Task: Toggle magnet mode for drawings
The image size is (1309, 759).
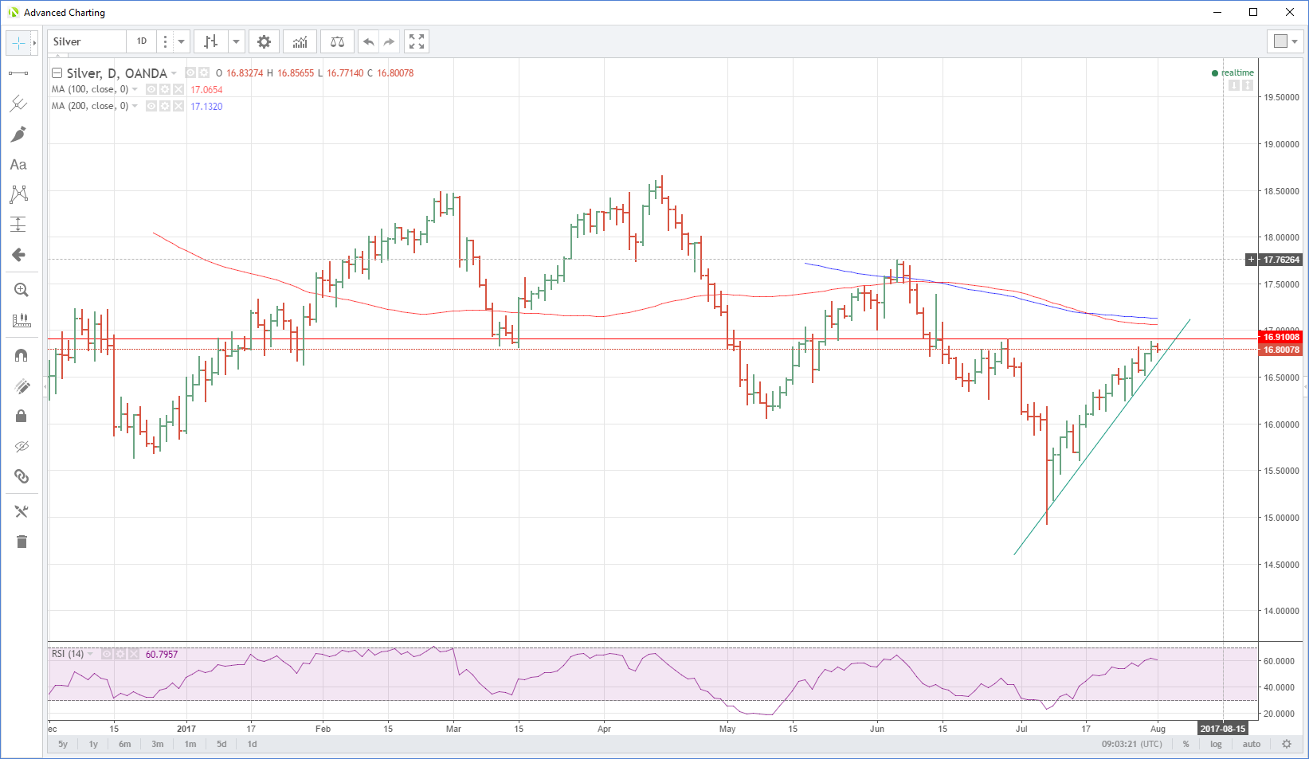Action: point(22,355)
